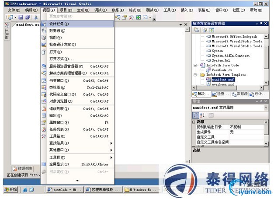Open the 工具 menu
Screen dimensions: 274x199
click(x=170, y=10)
